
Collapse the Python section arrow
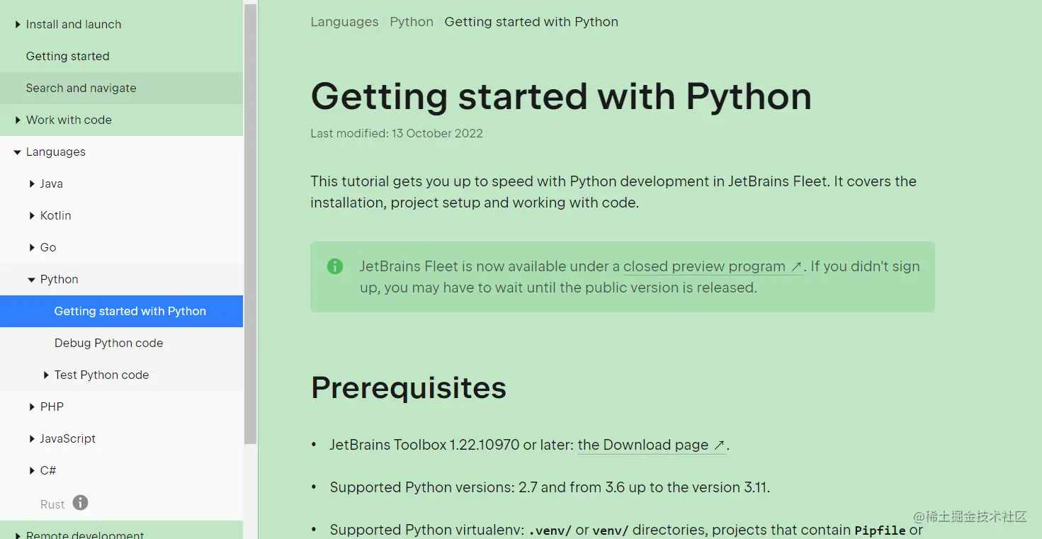[x=32, y=280]
